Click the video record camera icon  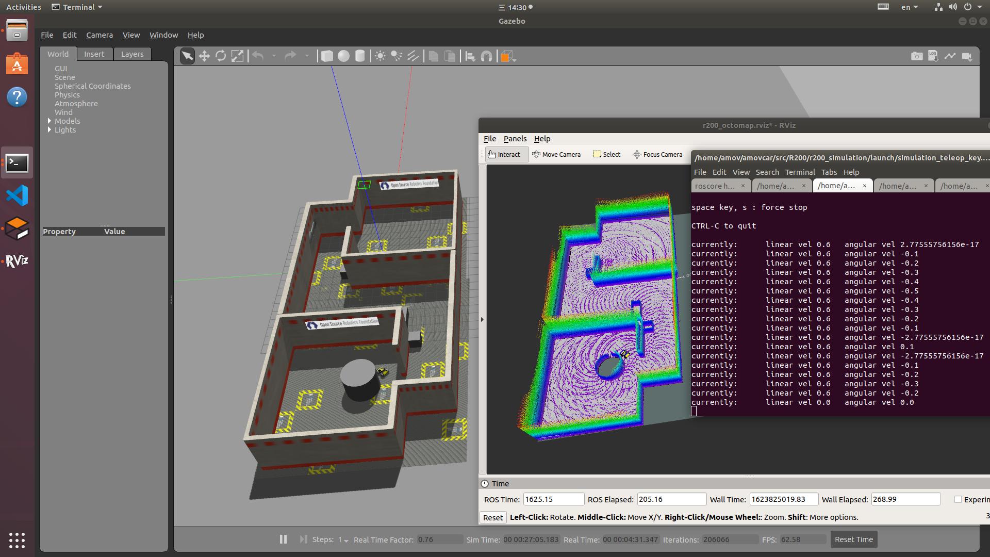[x=967, y=56]
